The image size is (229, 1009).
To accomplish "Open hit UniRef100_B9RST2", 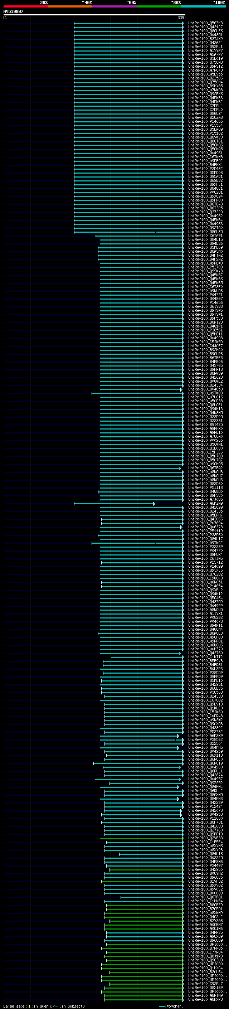I will point(205,67).
